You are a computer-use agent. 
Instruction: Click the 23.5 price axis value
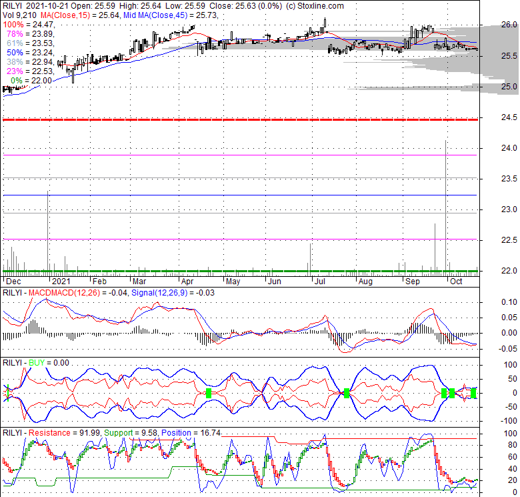coord(509,179)
